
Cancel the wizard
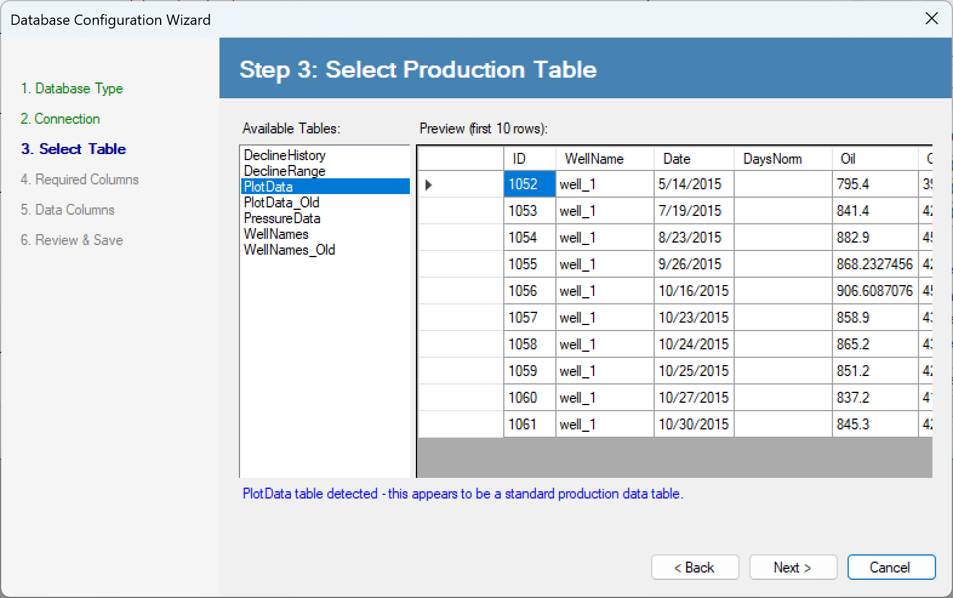(x=891, y=567)
